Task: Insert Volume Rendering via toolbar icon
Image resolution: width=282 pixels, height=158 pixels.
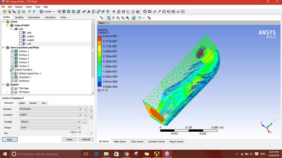Action: [x=78, y=12]
